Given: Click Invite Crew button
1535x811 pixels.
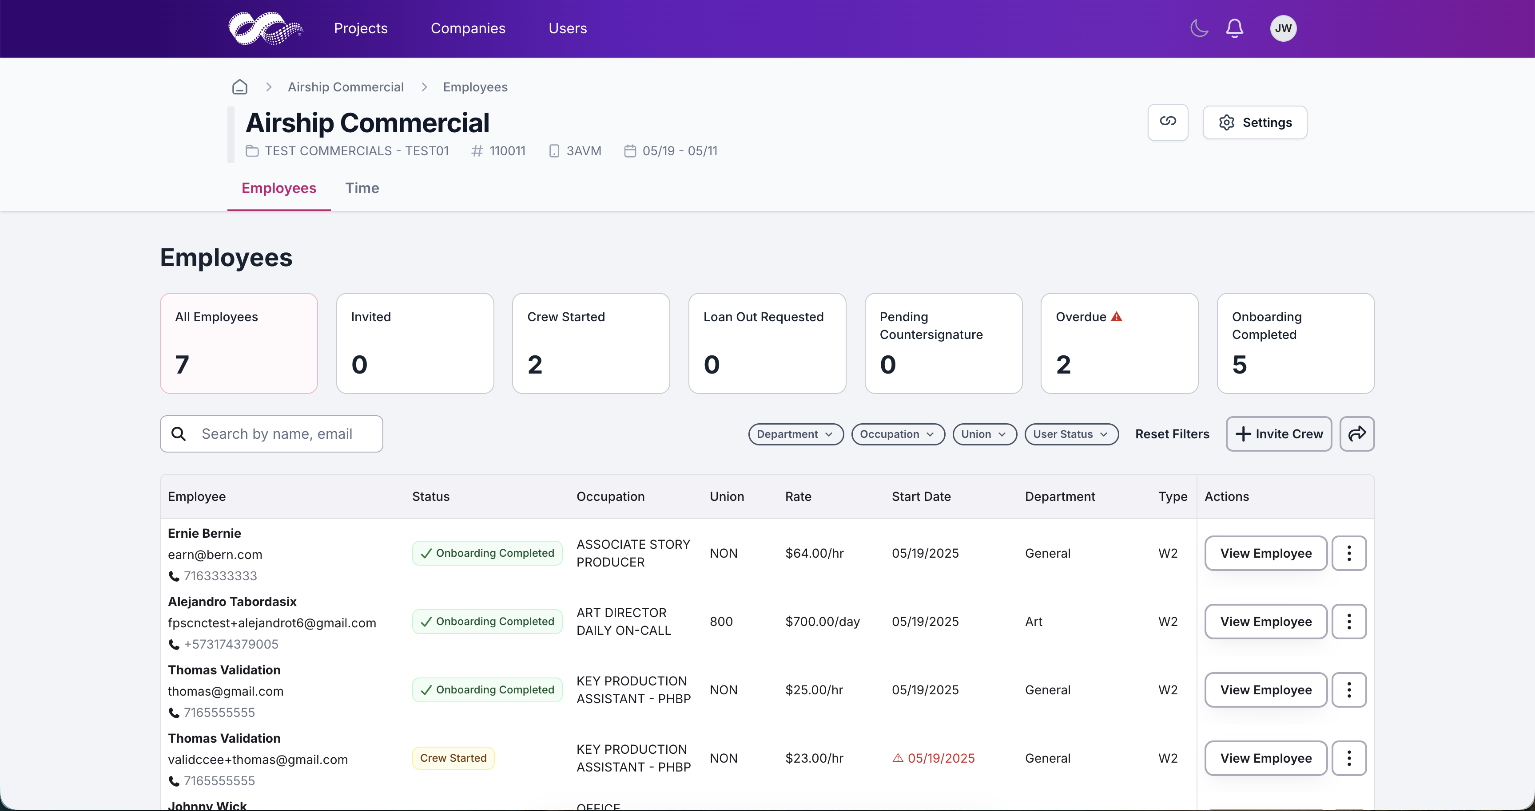Looking at the screenshot, I should pos(1279,434).
